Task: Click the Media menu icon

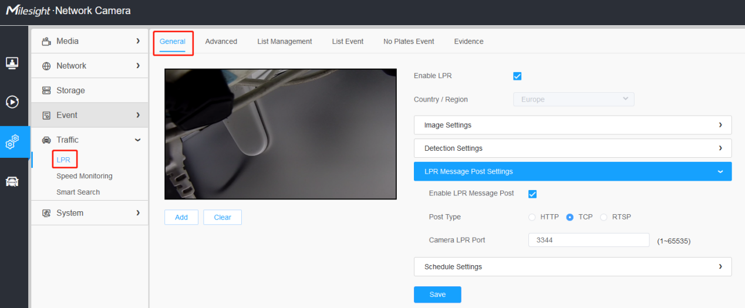Action: tap(46, 41)
